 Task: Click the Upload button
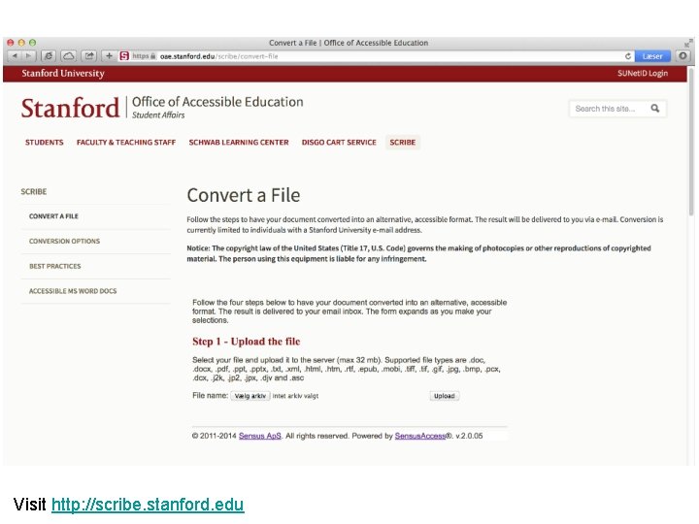[445, 396]
